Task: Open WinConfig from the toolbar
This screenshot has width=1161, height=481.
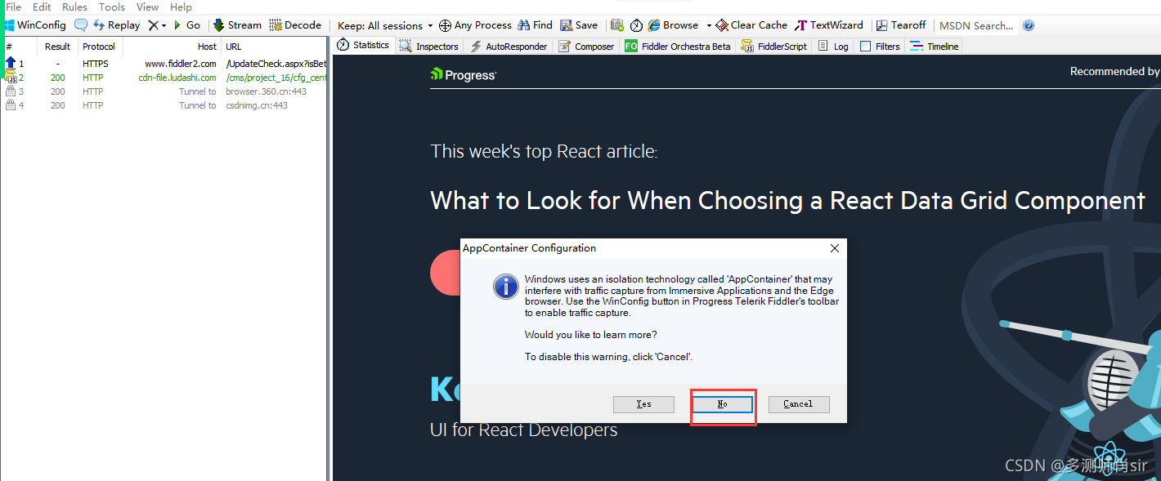Action: coord(35,25)
